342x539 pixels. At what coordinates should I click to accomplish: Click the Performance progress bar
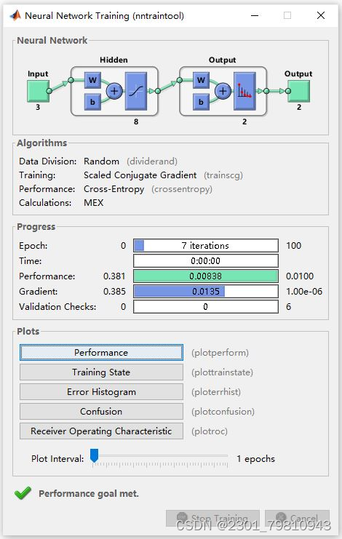206,276
